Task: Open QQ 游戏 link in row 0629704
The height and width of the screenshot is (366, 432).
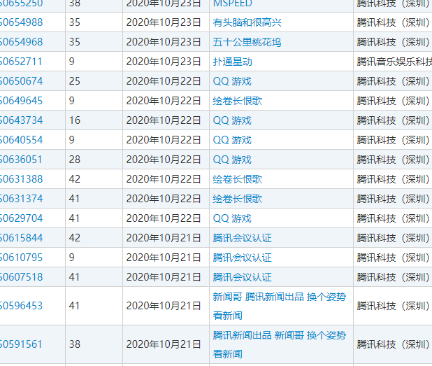Action: pyautogui.click(x=232, y=218)
